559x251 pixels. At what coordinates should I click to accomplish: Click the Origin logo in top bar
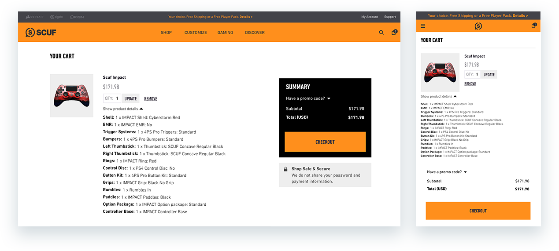[x=76, y=17]
